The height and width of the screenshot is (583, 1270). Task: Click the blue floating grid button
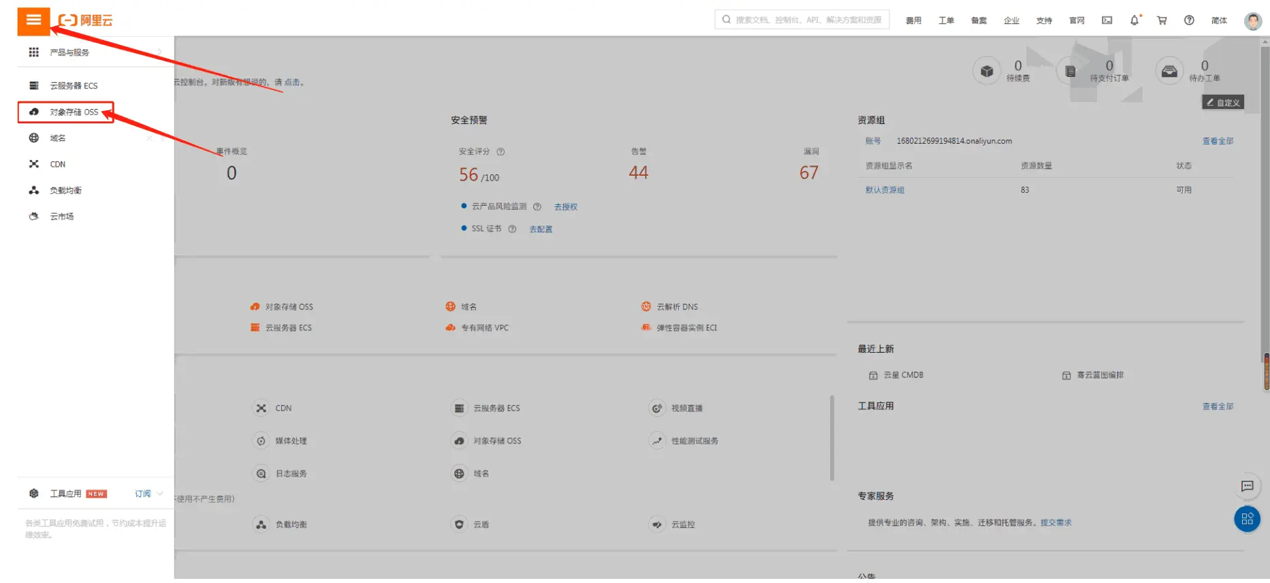pos(1247,519)
